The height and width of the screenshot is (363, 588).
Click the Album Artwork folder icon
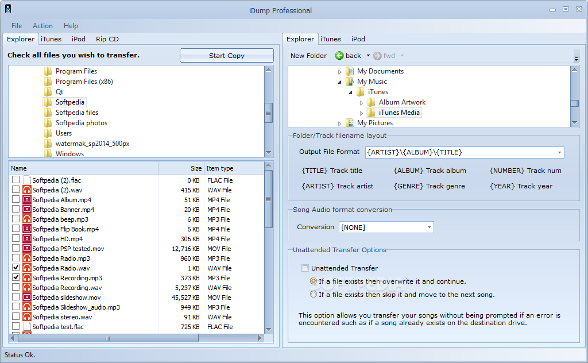point(372,102)
